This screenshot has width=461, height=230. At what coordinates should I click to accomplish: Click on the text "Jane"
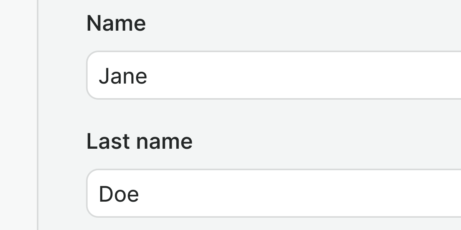[x=123, y=76]
